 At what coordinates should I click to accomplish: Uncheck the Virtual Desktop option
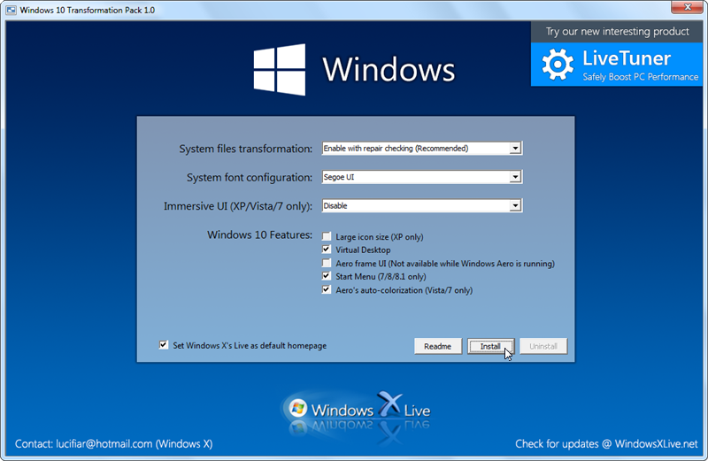point(327,250)
